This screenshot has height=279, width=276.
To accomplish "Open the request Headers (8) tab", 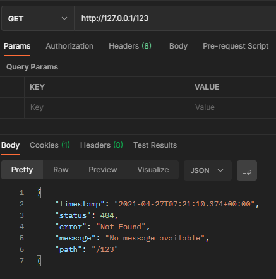I will tap(130, 46).
